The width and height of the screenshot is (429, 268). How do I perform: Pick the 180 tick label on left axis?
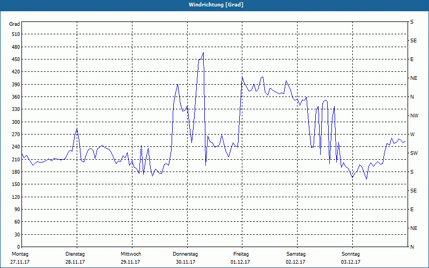(x=16, y=172)
